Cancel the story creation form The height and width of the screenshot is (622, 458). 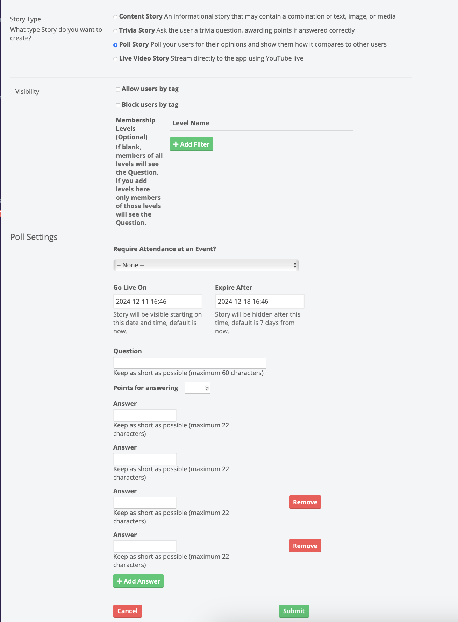[127, 611]
